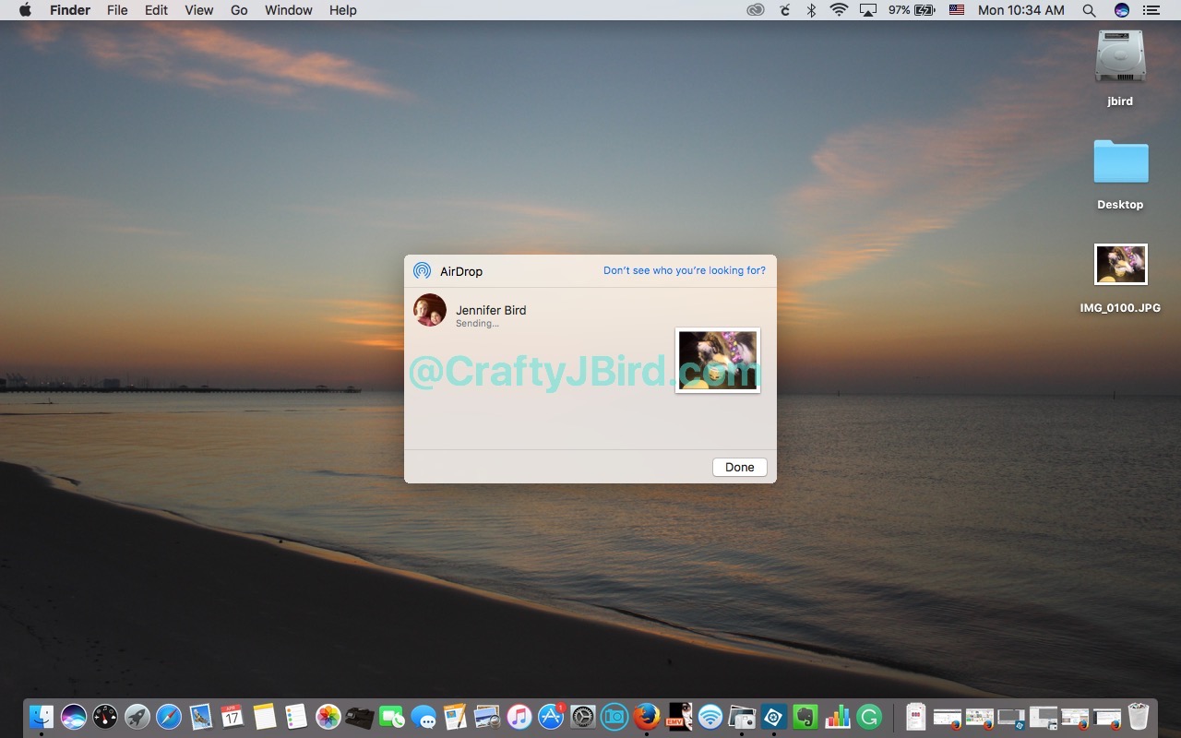Click "Don't see who you're looking for?" link

(x=684, y=270)
